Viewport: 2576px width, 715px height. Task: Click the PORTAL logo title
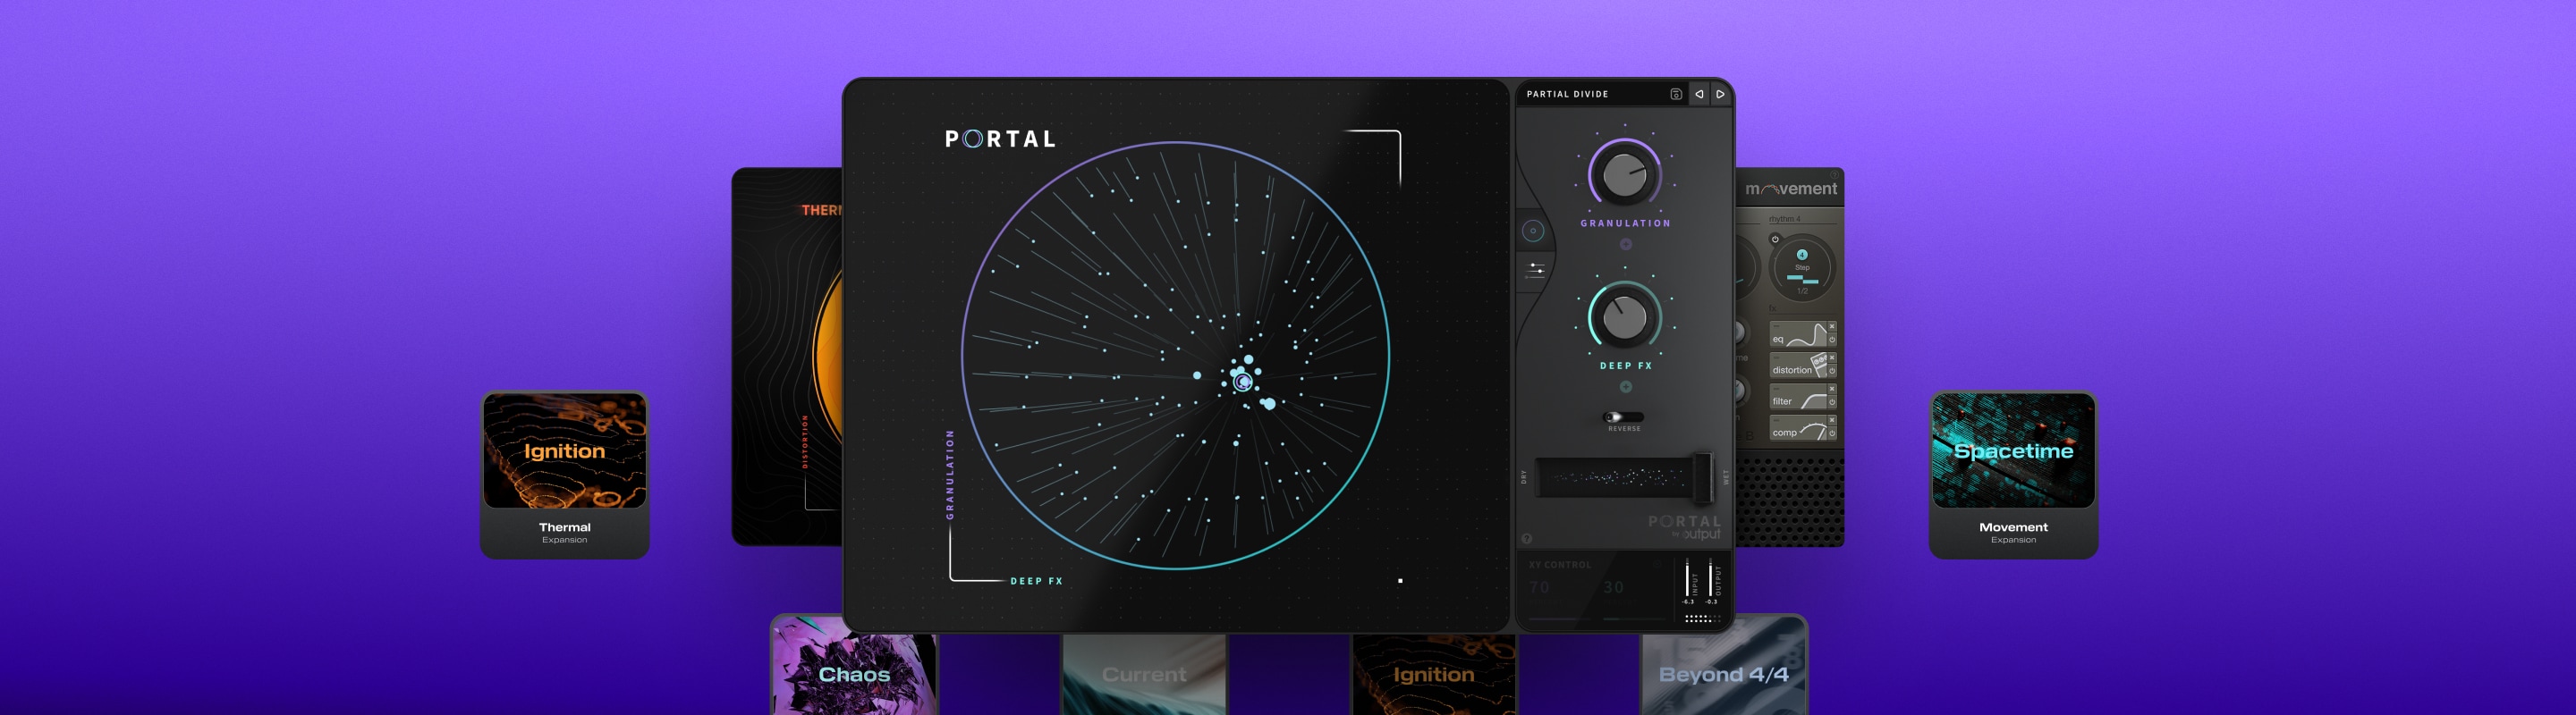tap(1000, 139)
